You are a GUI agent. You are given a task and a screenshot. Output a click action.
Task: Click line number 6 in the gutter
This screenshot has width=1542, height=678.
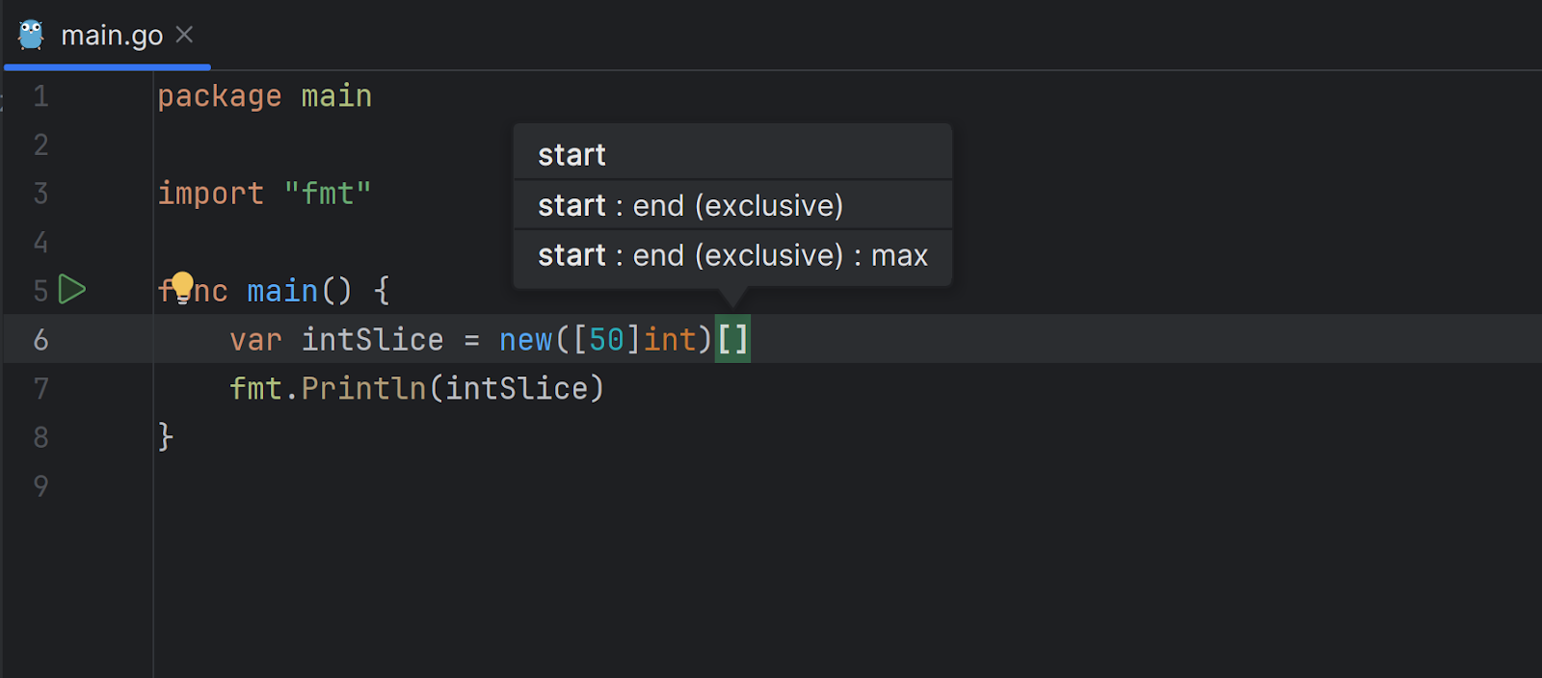pos(40,340)
